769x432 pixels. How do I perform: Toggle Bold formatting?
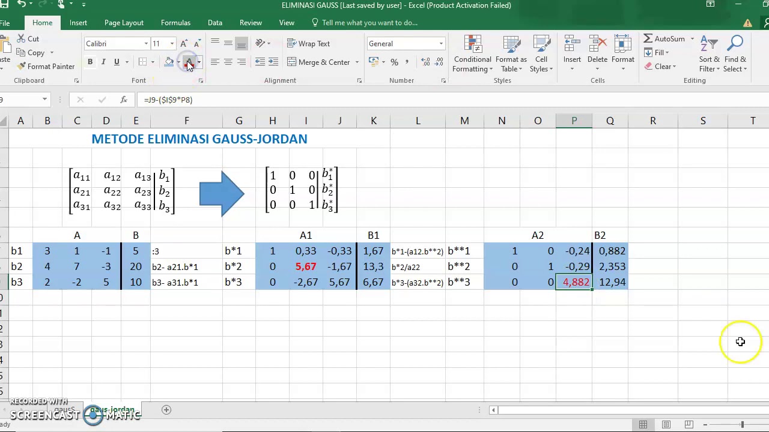click(x=90, y=62)
